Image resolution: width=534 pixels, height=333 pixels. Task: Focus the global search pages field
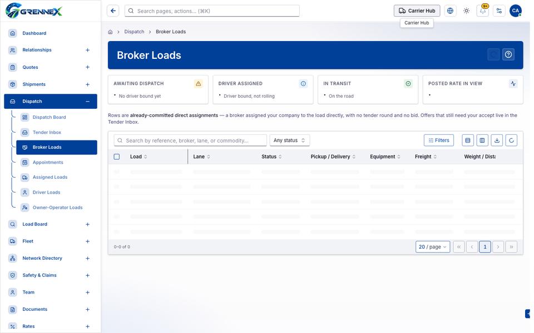[x=212, y=11]
